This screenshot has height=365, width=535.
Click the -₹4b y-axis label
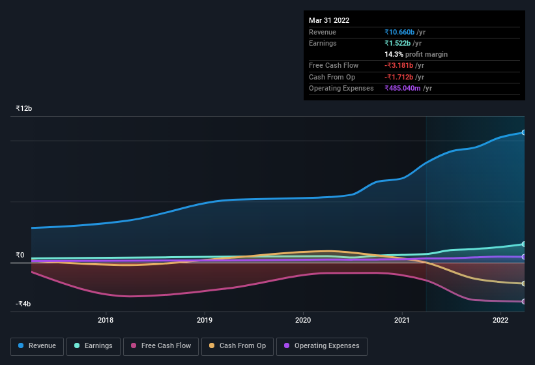coord(23,304)
